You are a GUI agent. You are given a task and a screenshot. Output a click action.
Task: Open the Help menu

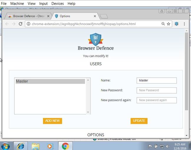71,4
